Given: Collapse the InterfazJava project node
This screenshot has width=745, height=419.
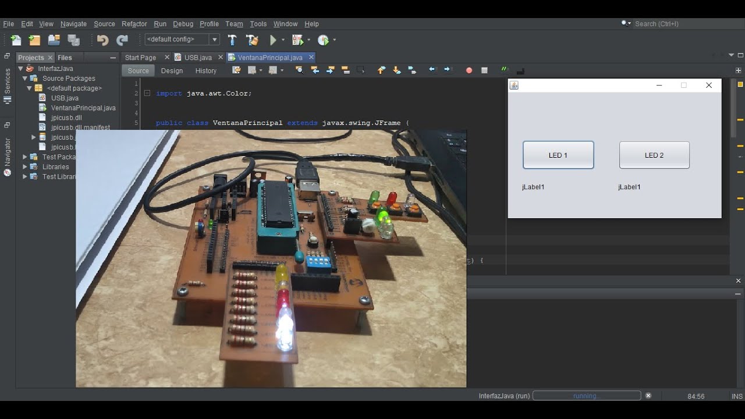Looking at the screenshot, I should (x=20, y=69).
